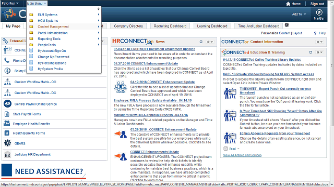Open 05.04.16 RECRUITMENT Document Attachment Updates link
This screenshot has width=334, height=187.
pos(154,49)
